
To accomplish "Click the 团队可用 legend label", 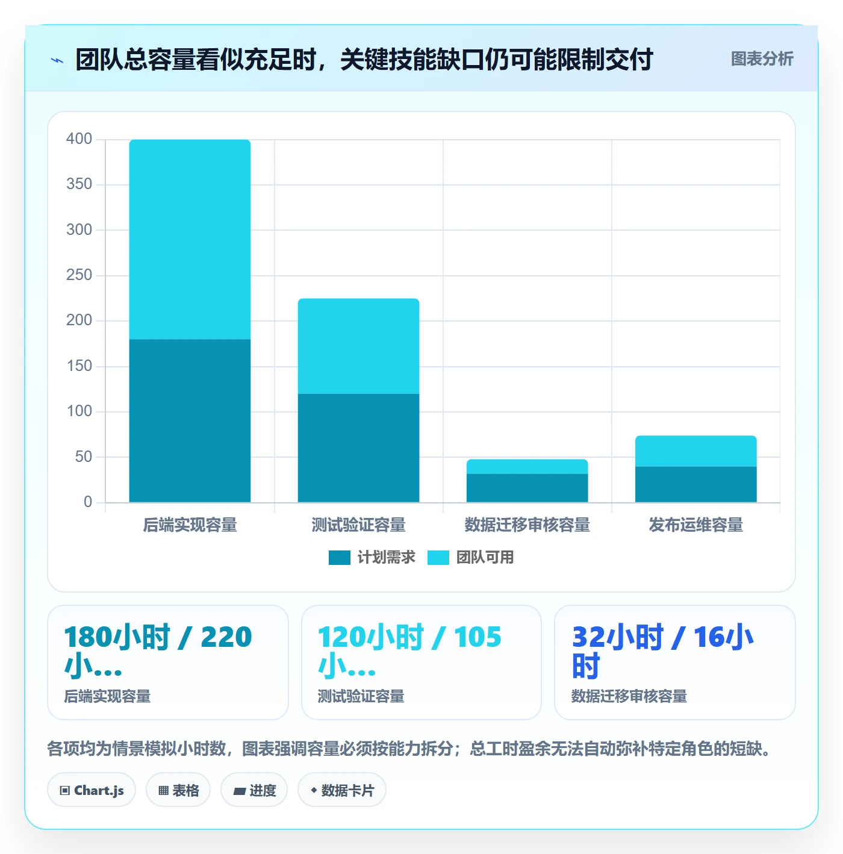I will click(485, 558).
